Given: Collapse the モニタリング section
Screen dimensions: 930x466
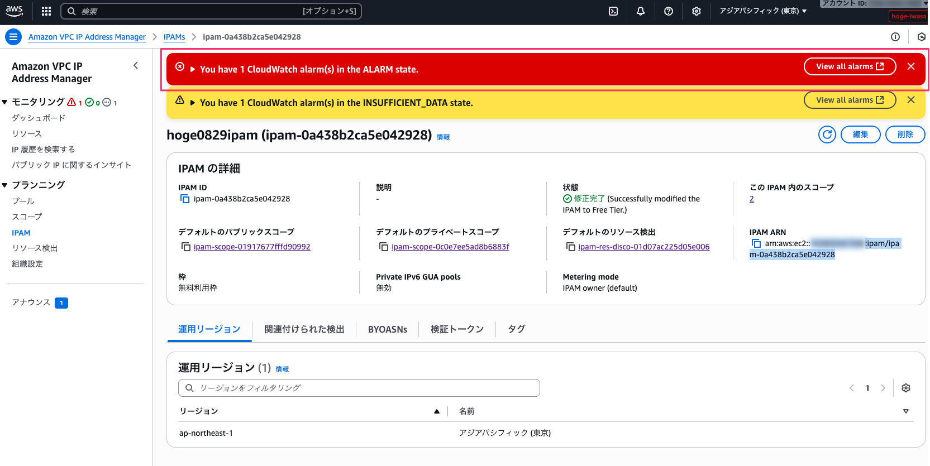Looking at the screenshot, I should pos(4,102).
